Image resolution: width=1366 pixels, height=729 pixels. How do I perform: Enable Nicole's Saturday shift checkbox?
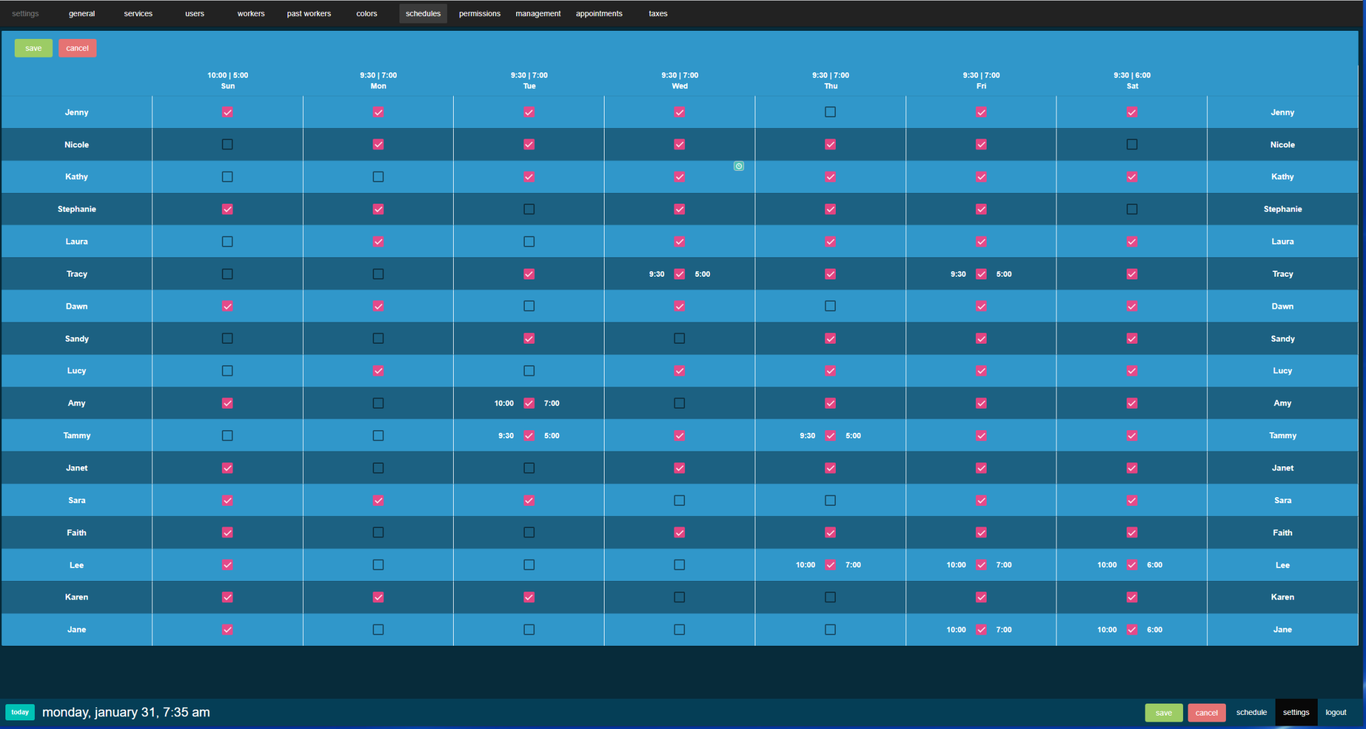coord(1131,144)
